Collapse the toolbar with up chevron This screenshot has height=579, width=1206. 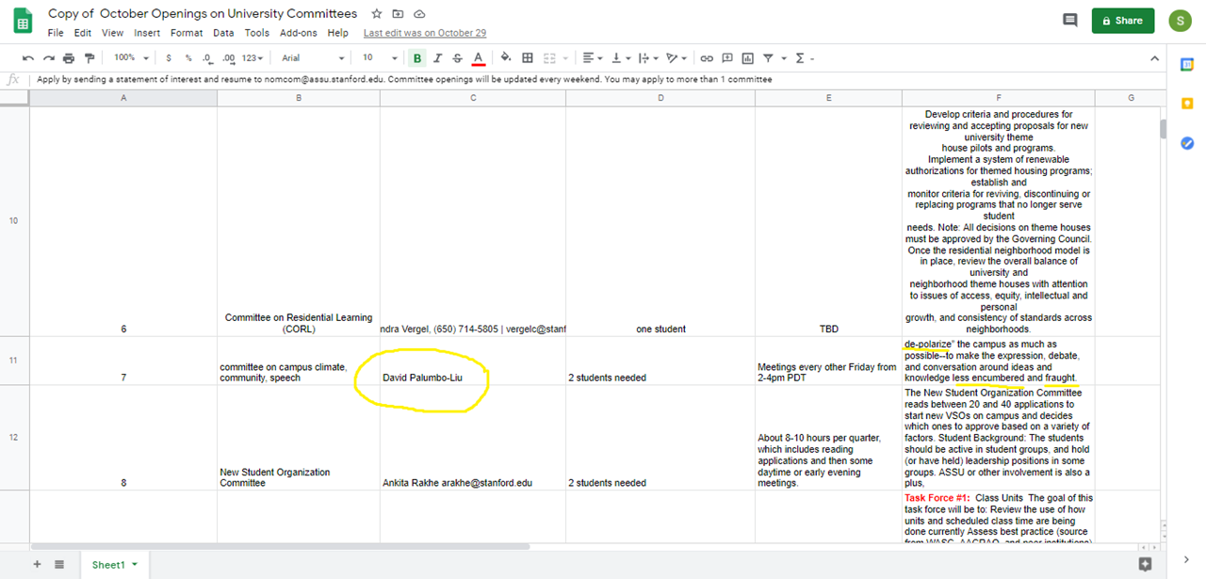pos(1155,58)
